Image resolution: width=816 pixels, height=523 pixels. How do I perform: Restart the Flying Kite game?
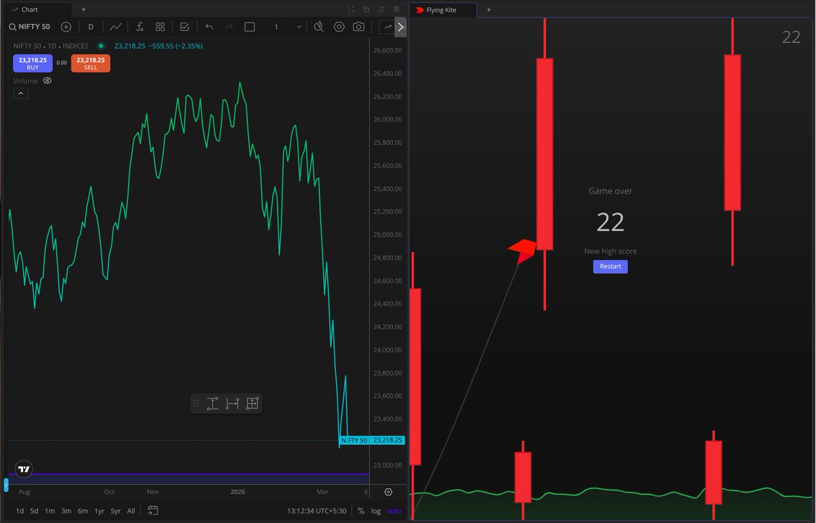pyautogui.click(x=610, y=266)
